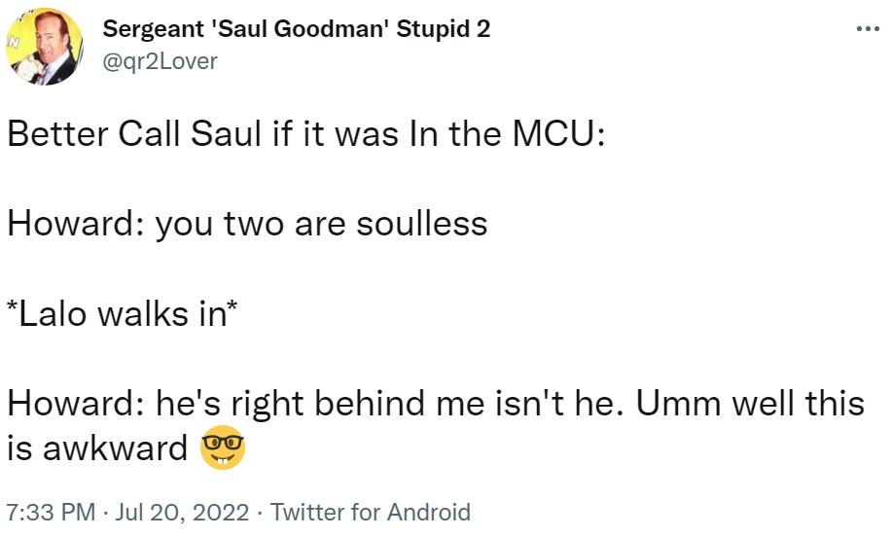Open the tweet's three-dot more options menu

(x=866, y=28)
